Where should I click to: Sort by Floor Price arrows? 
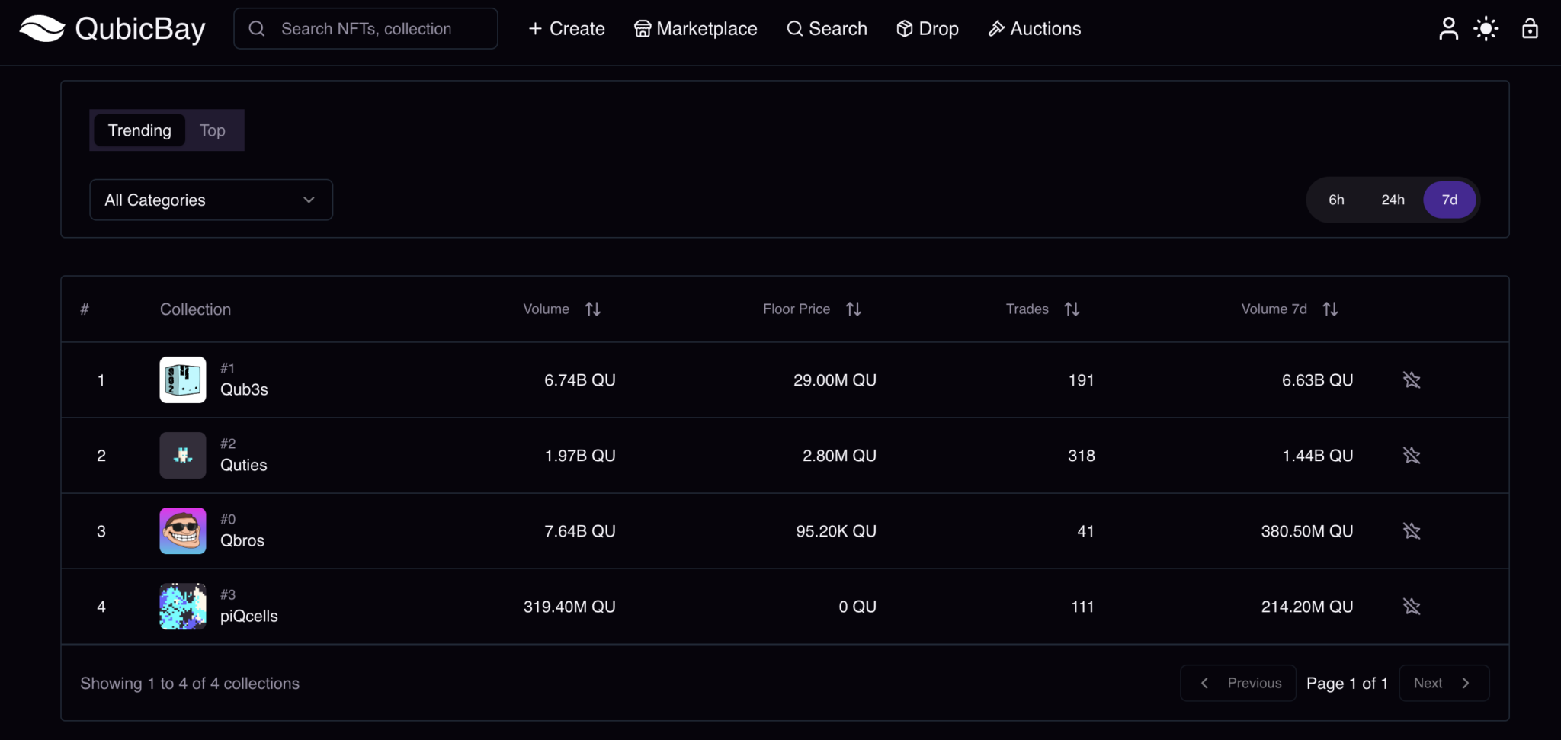click(853, 309)
